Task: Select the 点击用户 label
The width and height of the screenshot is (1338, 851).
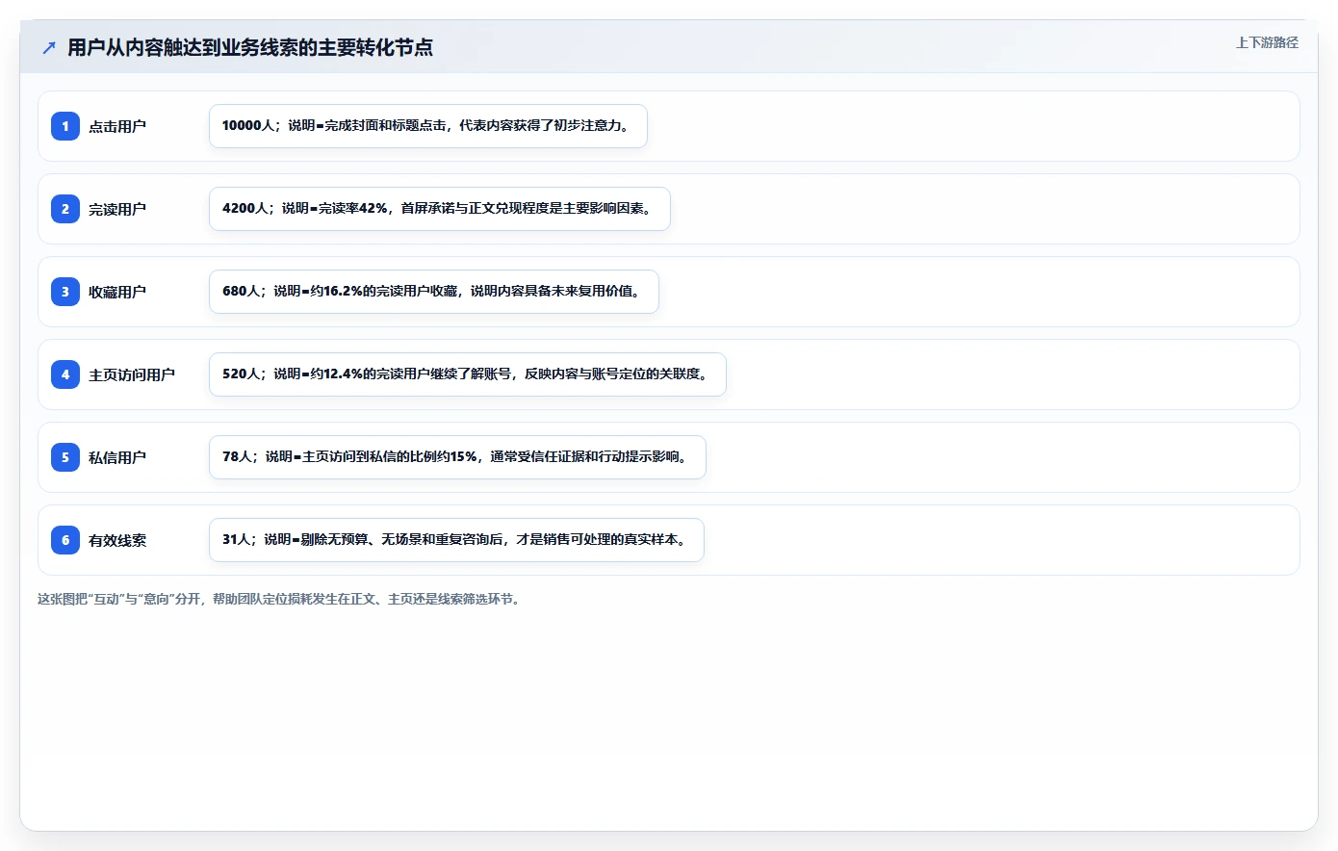Action: 117,126
